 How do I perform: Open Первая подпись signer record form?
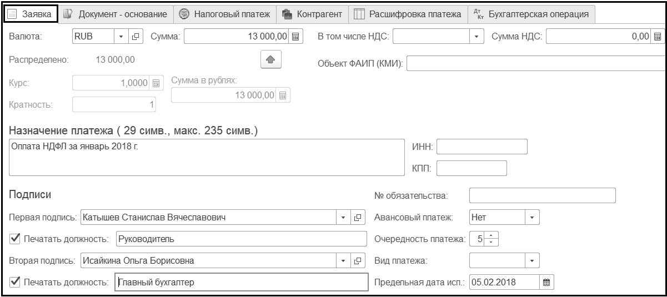[x=358, y=217]
